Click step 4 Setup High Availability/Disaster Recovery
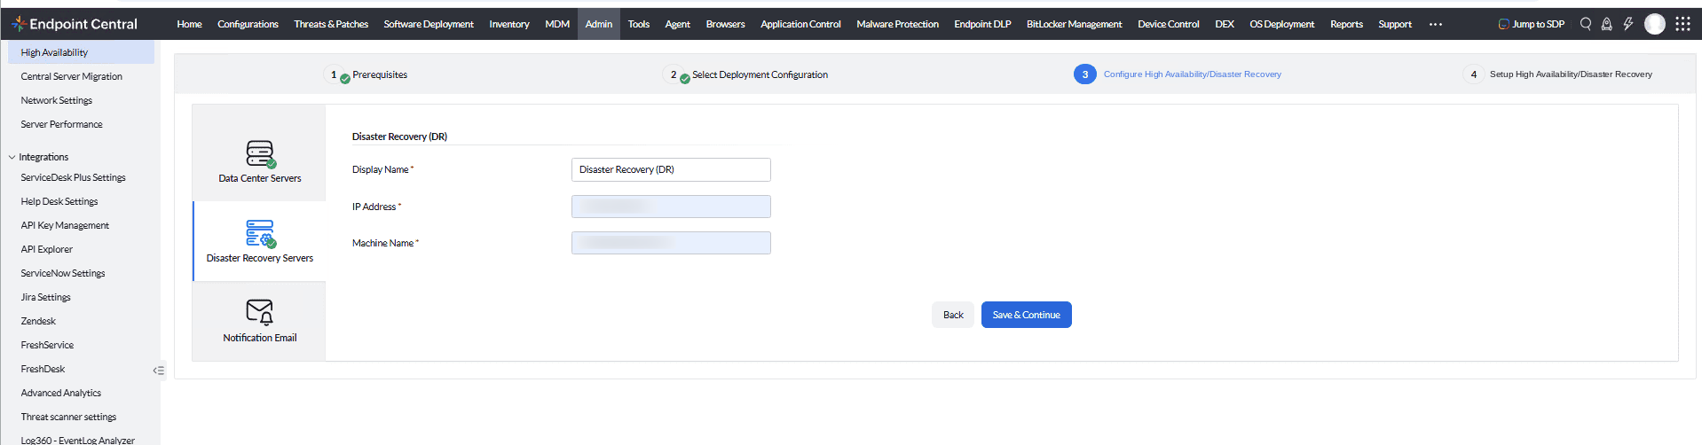This screenshot has width=1702, height=445. (1558, 74)
